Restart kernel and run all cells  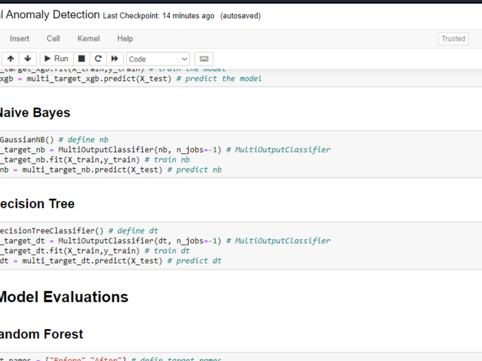tap(115, 58)
